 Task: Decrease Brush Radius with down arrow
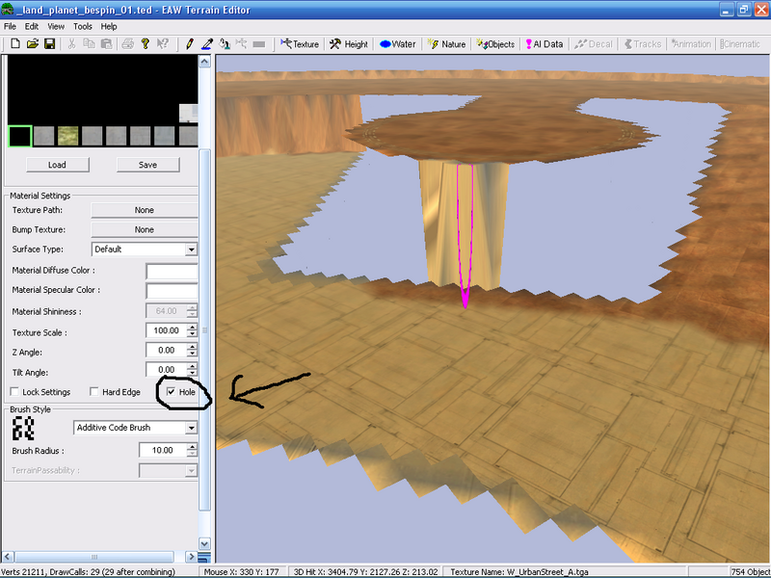[192, 454]
